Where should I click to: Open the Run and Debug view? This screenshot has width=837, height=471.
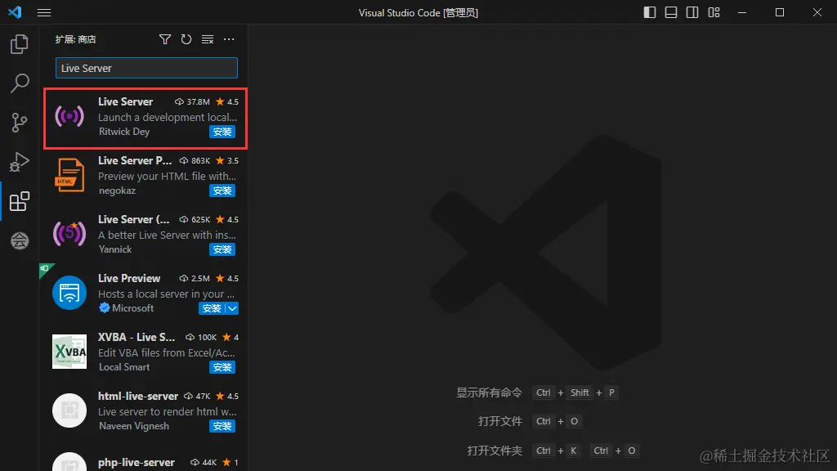20,162
